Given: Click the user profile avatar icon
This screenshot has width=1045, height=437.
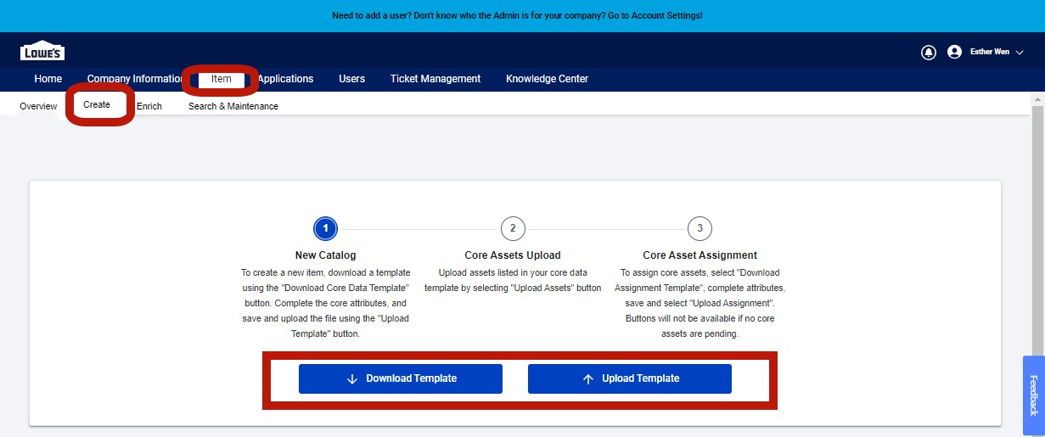Looking at the screenshot, I should tap(954, 52).
